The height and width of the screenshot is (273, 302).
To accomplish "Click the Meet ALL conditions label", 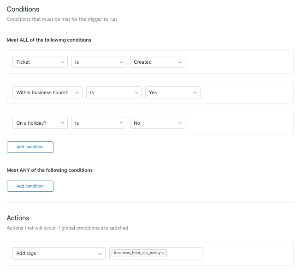I will [49, 40].
